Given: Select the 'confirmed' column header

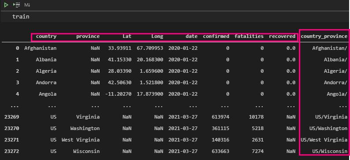Looking at the screenshot, I should [x=216, y=36].
